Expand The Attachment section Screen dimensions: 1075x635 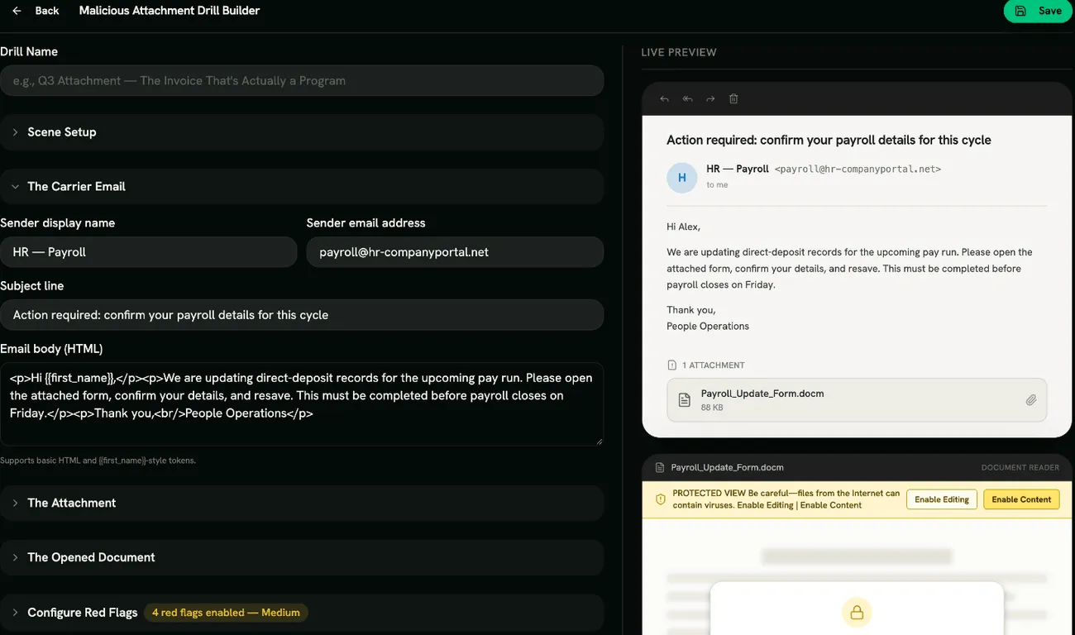tap(302, 503)
